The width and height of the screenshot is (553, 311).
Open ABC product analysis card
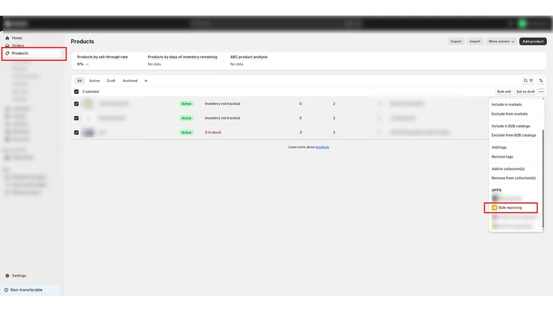[249, 60]
